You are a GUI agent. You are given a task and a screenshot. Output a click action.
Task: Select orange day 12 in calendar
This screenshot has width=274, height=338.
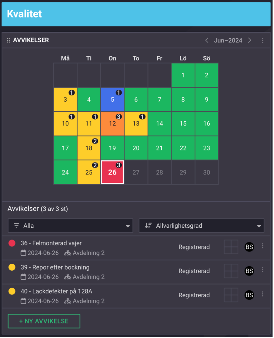[x=112, y=124]
